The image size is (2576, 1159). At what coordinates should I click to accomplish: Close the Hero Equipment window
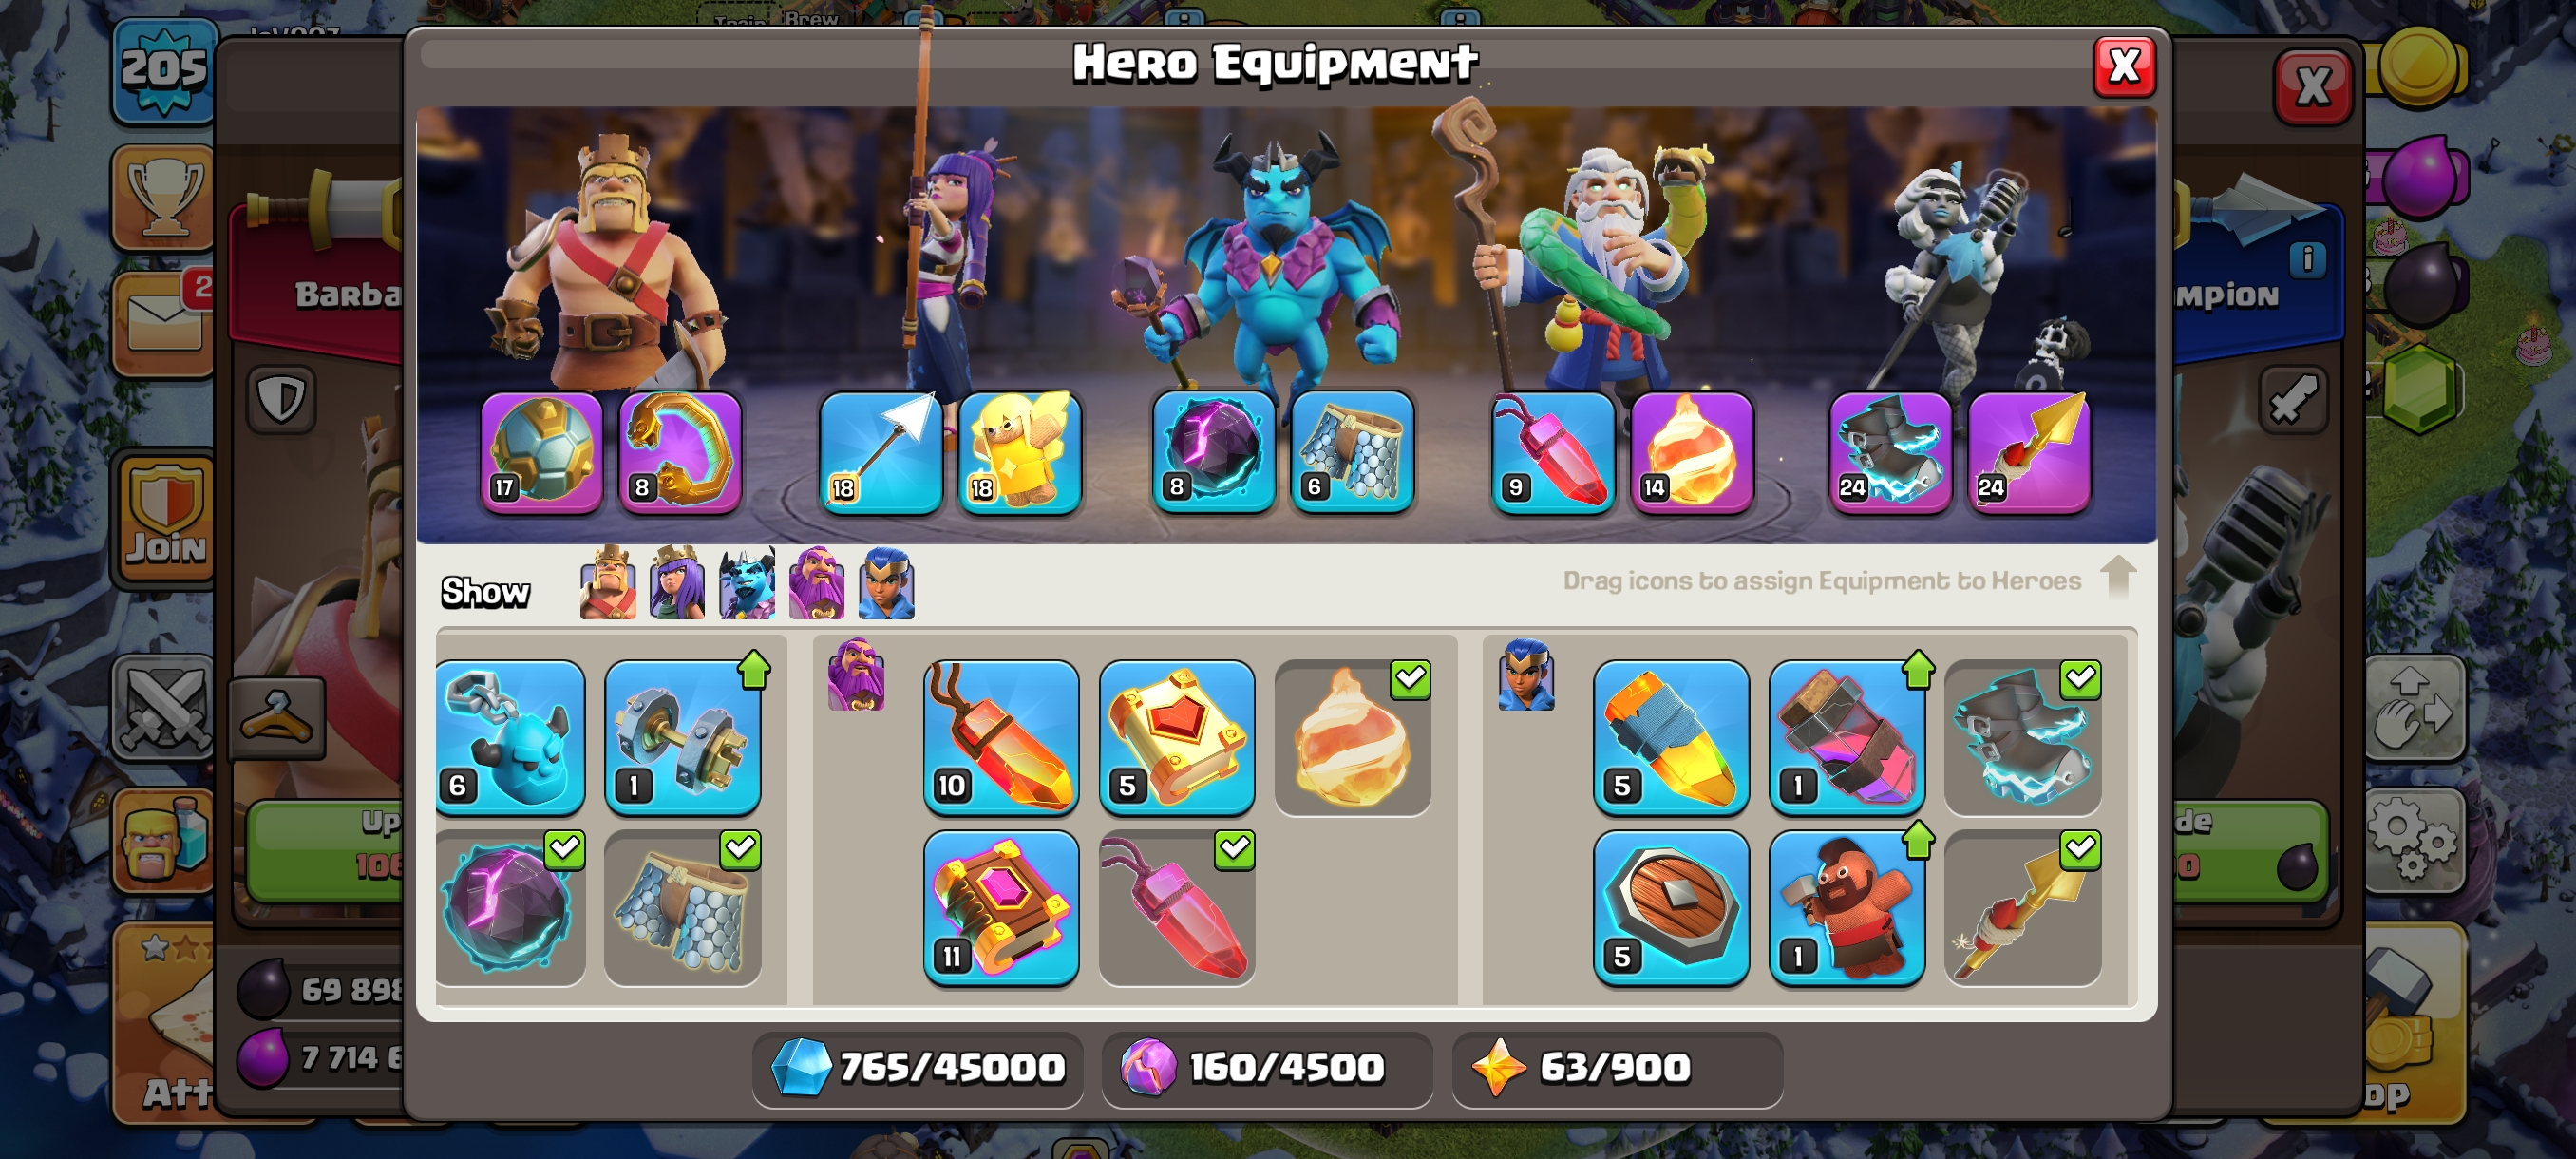click(2124, 67)
